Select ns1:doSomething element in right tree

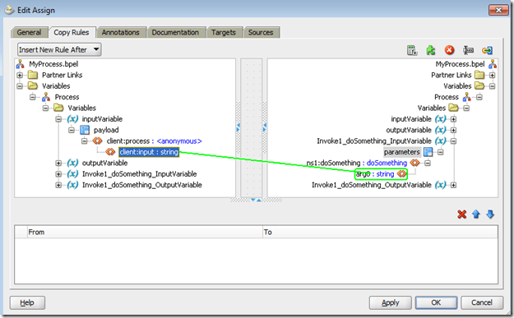pyautogui.click(x=357, y=163)
